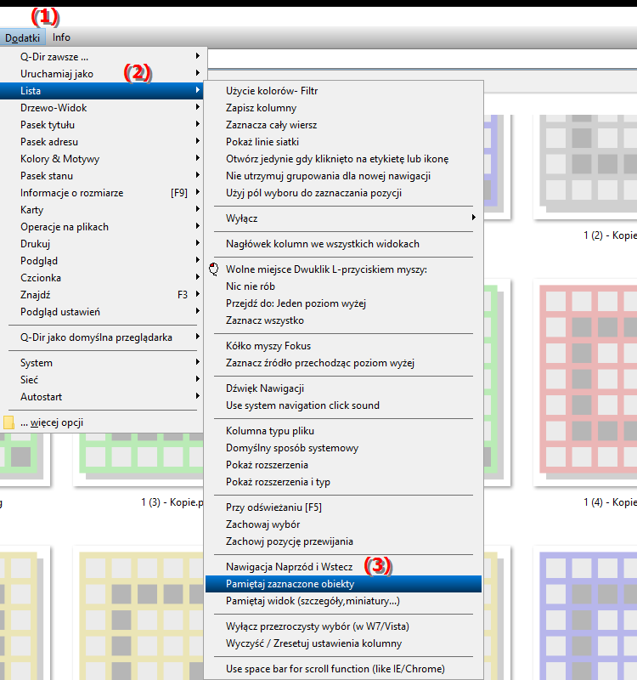Viewport: 637px width, 680px height.
Task: Select Przejdź do: Jeden poziom wyżej
Action: click(343, 303)
